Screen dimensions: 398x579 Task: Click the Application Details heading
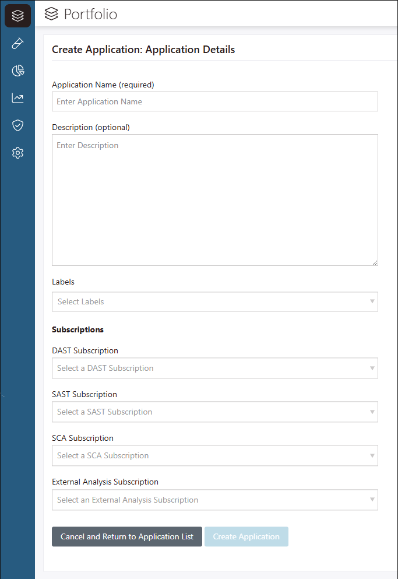coord(143,50)
